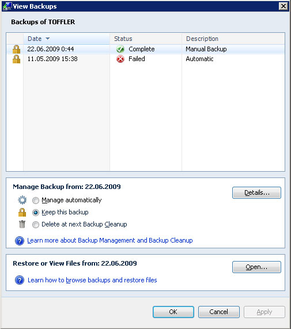Sort the list by the Description column header
The height and width of the screenshot is (329, 291).
coord(233,39)
